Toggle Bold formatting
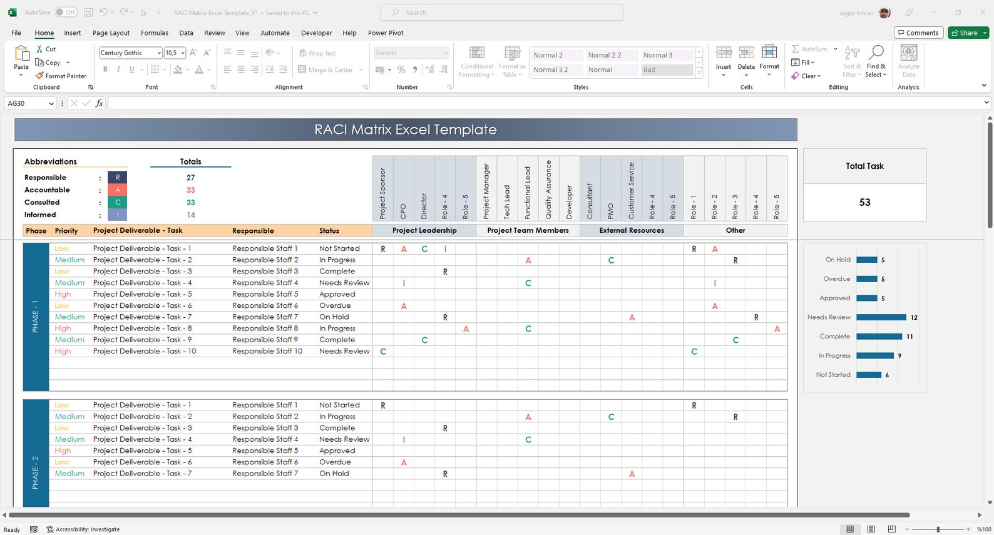Viewport: 994px width, 535px height. coord(105,69)
